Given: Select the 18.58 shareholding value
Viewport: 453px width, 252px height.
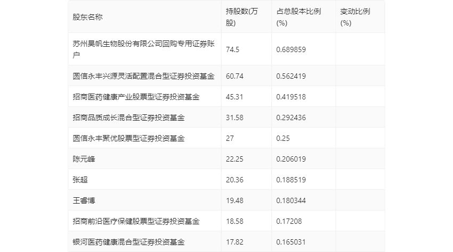Looking at the screenshot, I should (x=234, y=222).
